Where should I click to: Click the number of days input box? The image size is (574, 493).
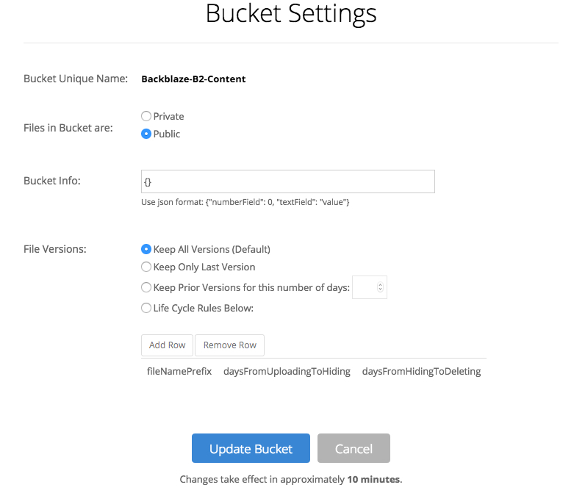click(x=370, y=287)
